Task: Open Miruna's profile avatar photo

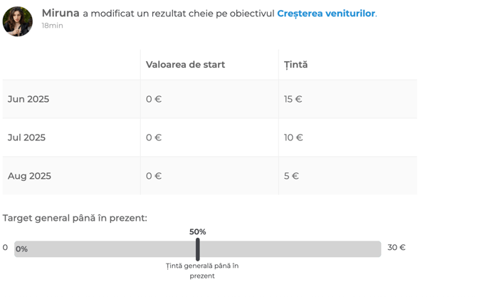Action: click(17, 21)
